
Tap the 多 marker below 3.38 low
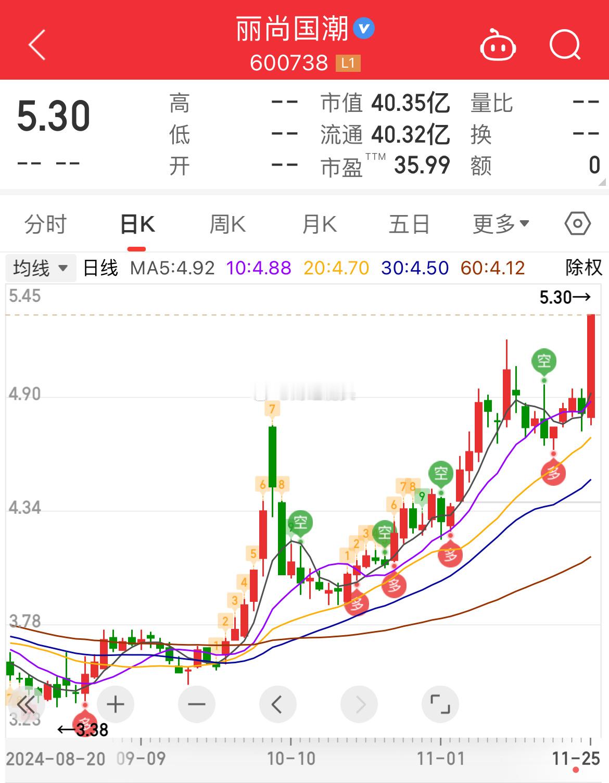tap(85, 725)
